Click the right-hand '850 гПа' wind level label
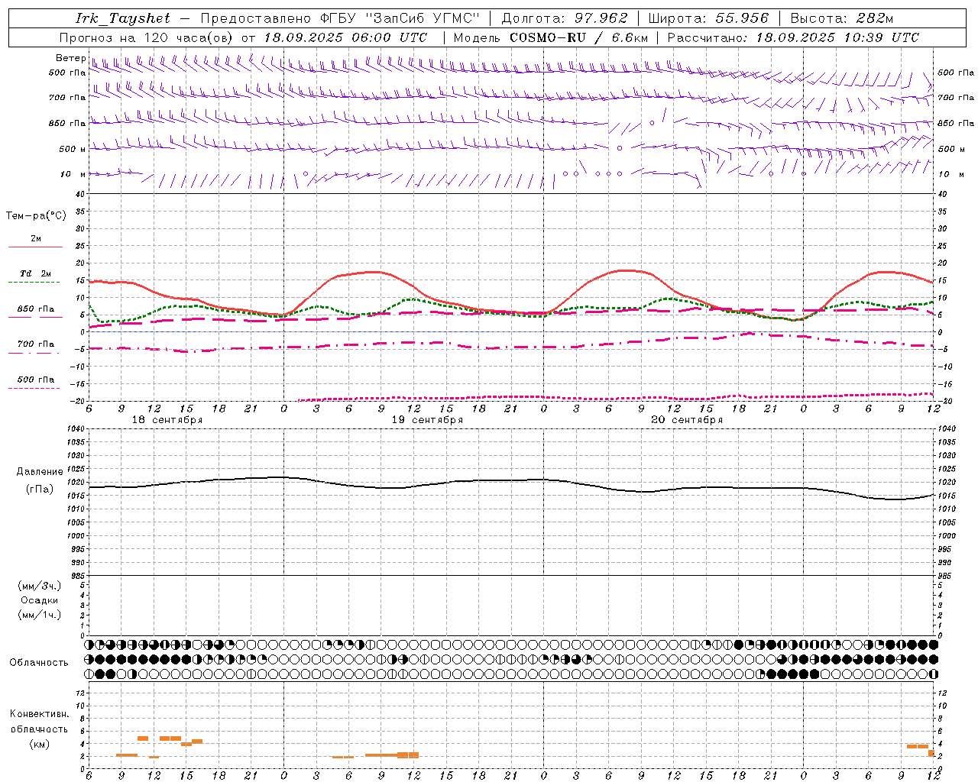This screenshot has width=978, height=782. (956, 123)
